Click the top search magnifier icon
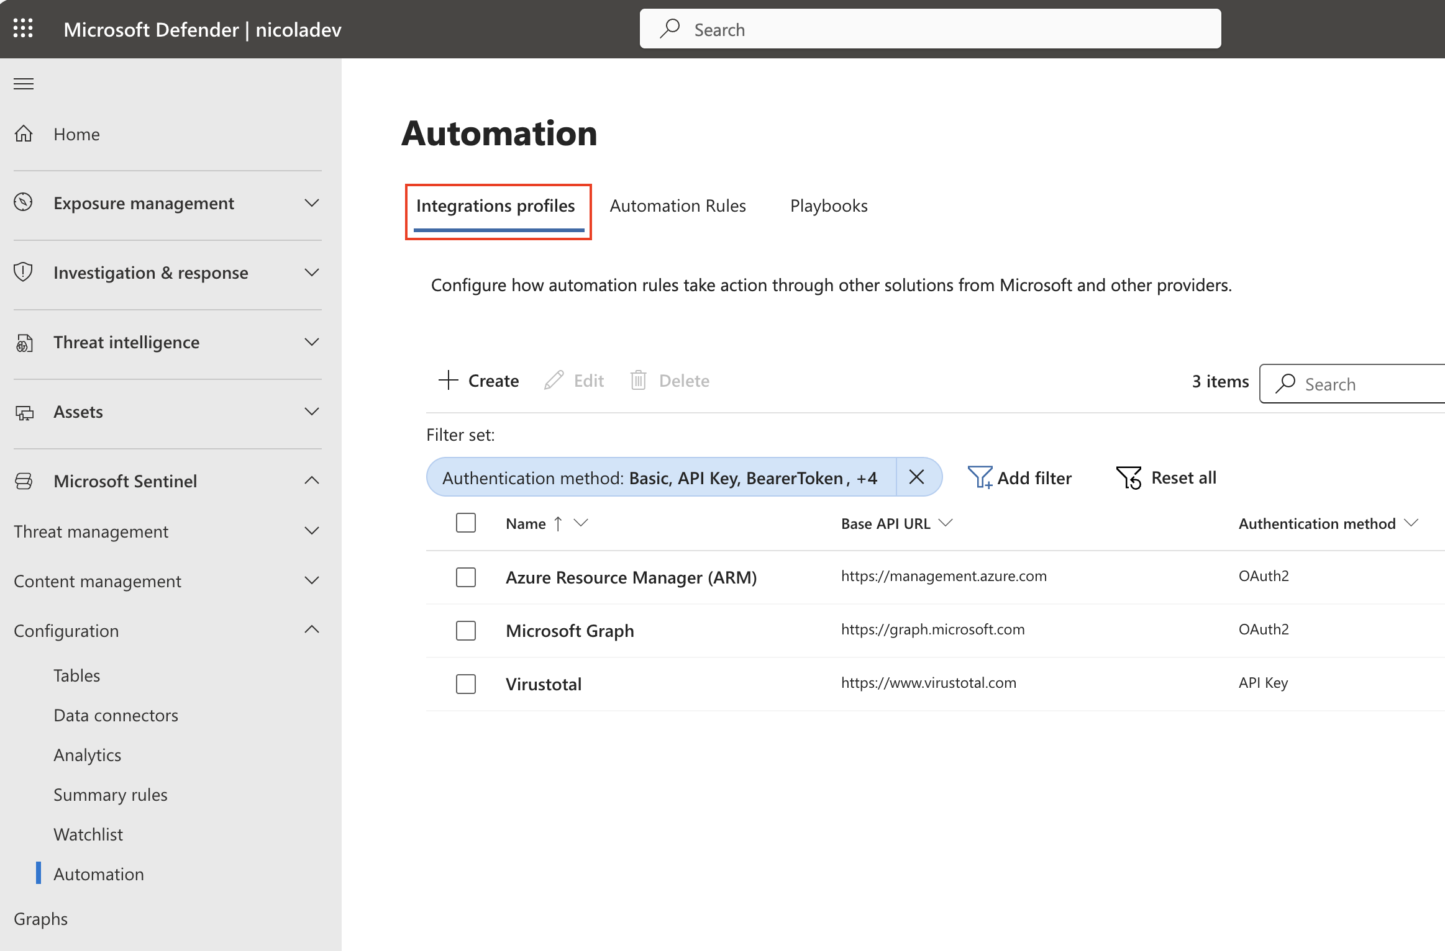 pyautogui.click(x=670, y=29)
